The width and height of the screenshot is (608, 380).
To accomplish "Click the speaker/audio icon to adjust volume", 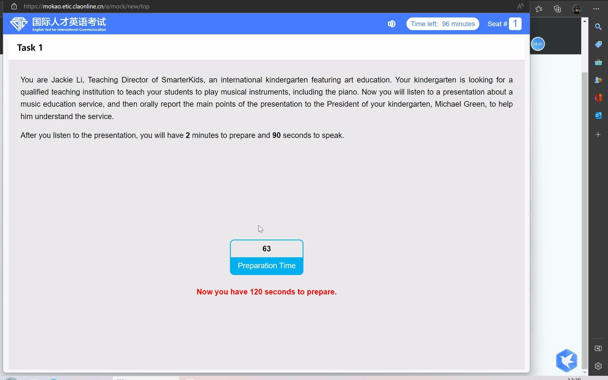I will tap(392, 24).
